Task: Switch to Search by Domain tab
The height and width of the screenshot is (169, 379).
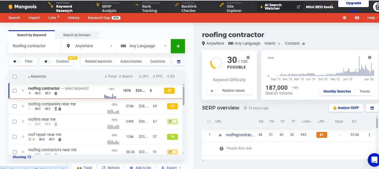Action: (77, 35)
